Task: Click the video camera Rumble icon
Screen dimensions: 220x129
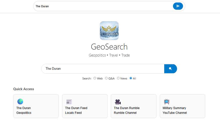Action: click(118, 102)
